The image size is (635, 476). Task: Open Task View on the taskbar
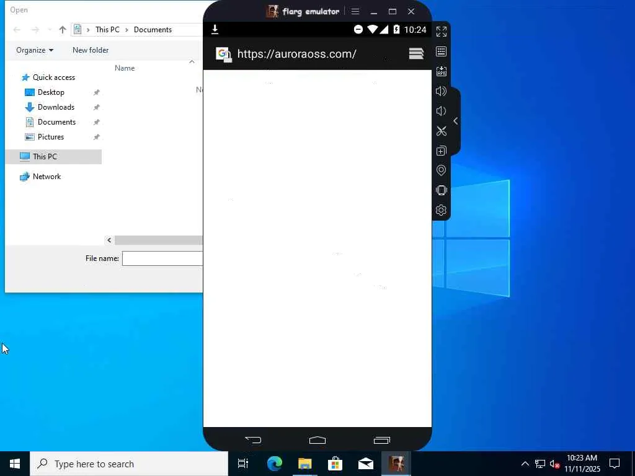243,464
